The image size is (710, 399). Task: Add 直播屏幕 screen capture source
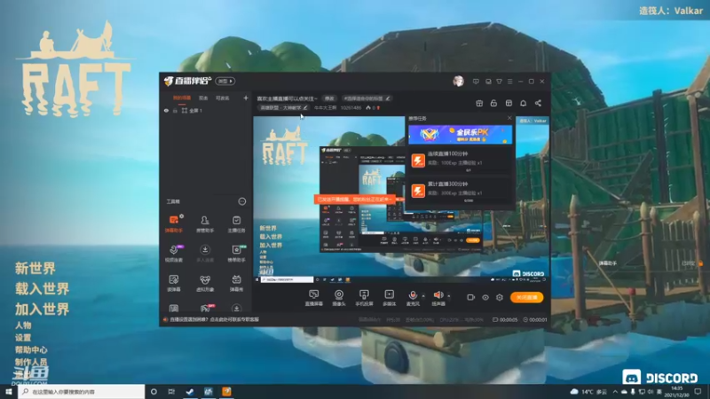314,298
